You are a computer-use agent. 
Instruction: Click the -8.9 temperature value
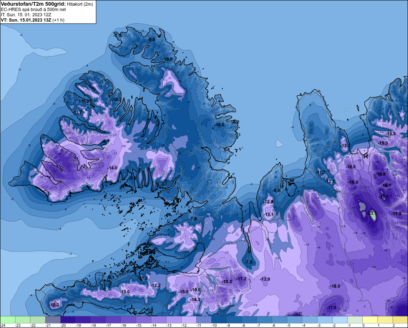(276, 190)
